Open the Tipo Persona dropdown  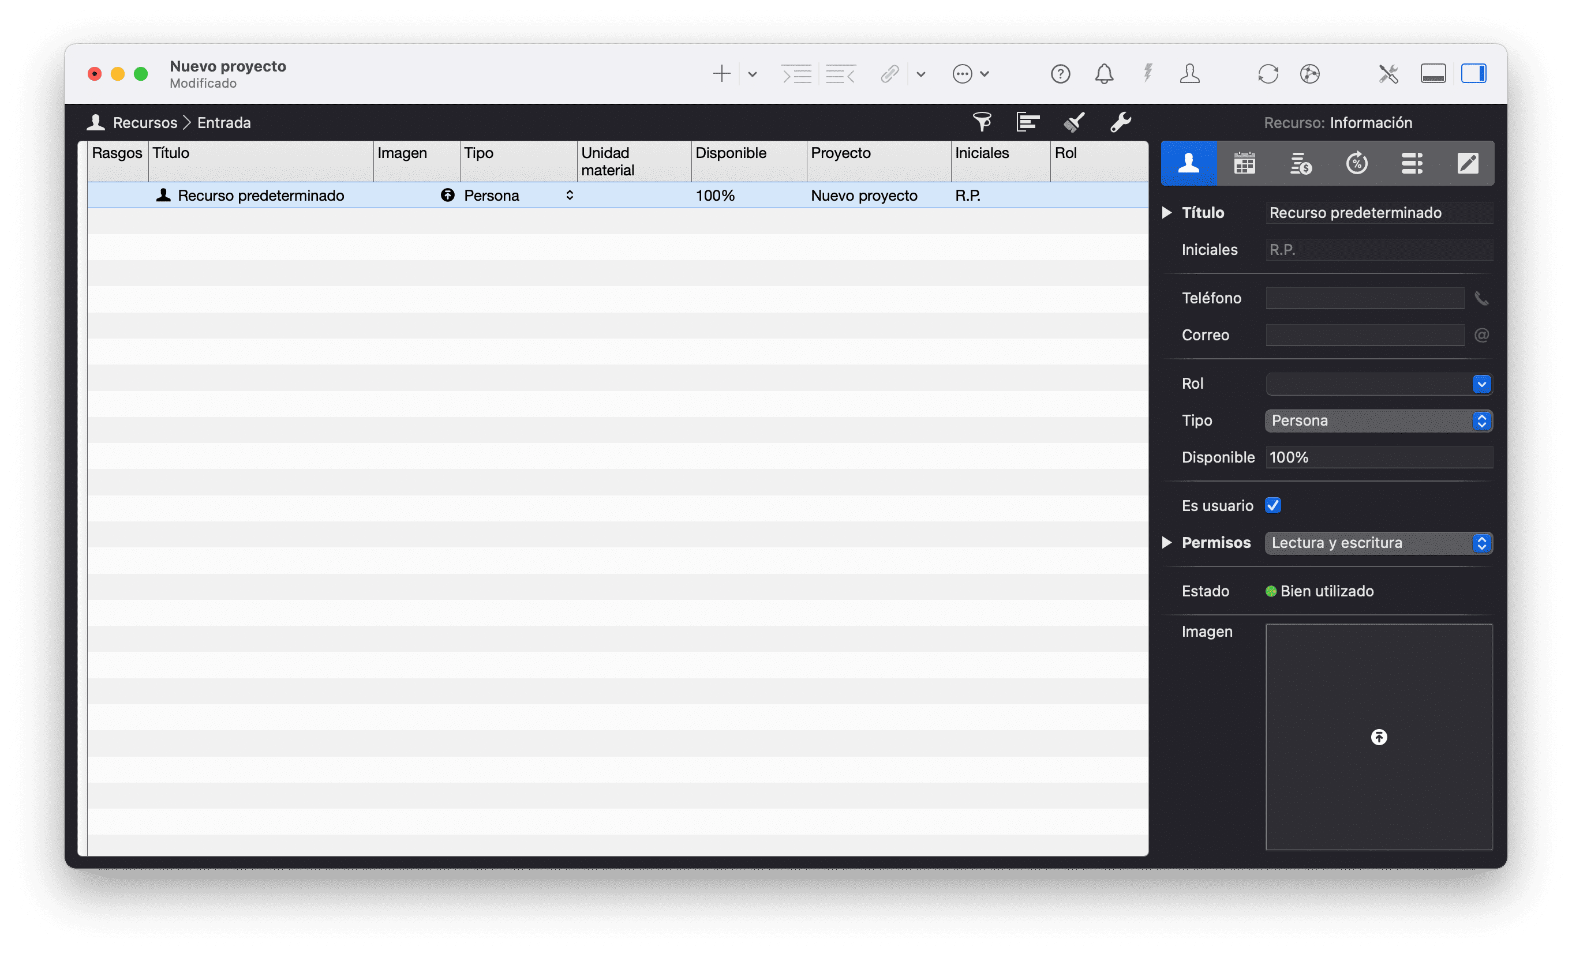pyautogui.click(x=1378, y=421)
